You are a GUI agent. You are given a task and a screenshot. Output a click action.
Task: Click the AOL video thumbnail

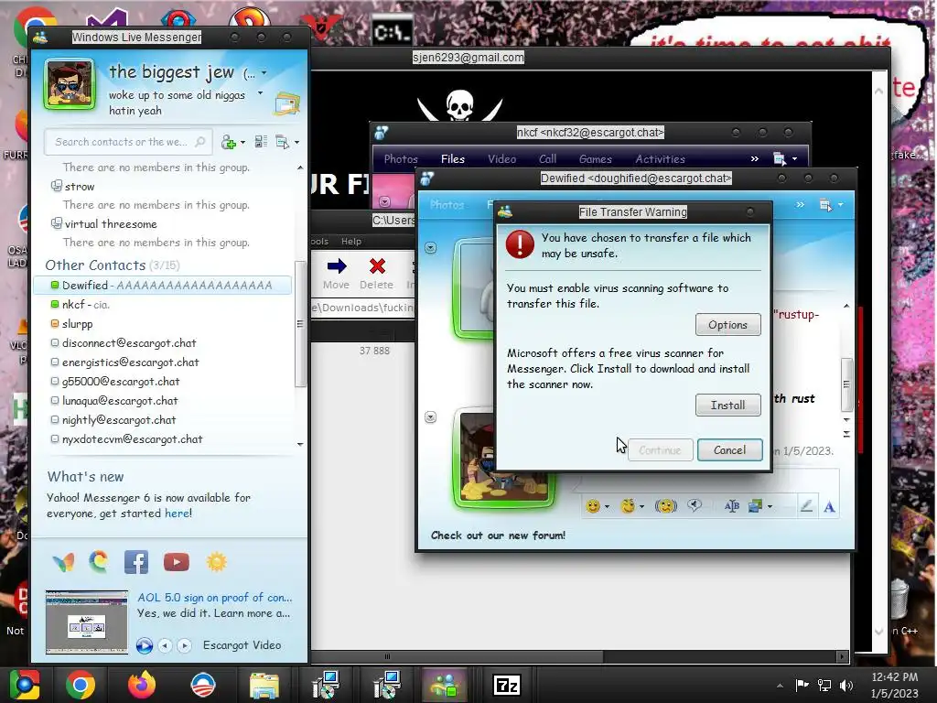pyautogui.click(x=87, y=622)
